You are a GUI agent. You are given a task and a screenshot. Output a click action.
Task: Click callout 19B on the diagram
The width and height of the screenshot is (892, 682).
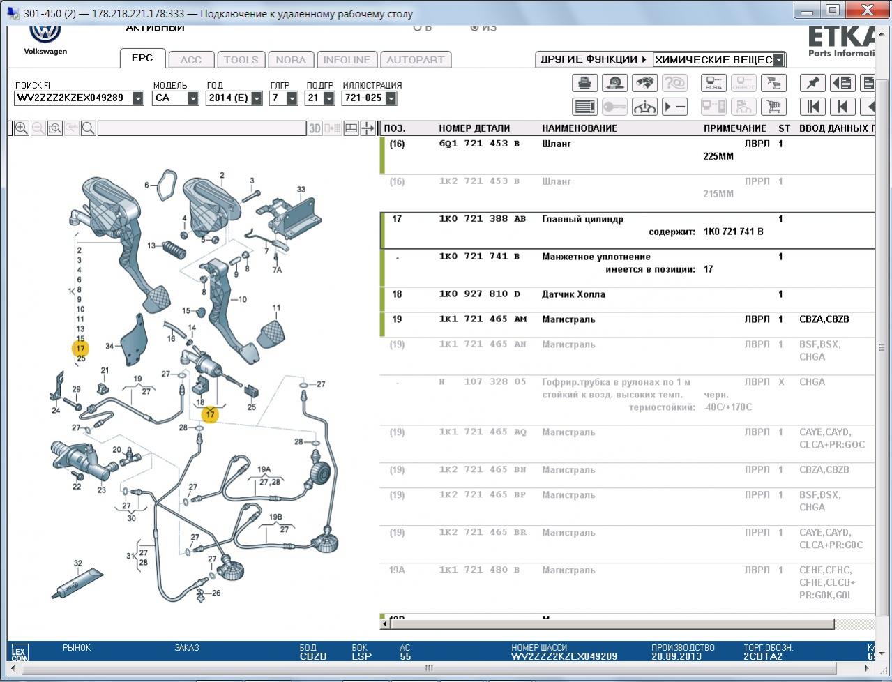(275, 517)
